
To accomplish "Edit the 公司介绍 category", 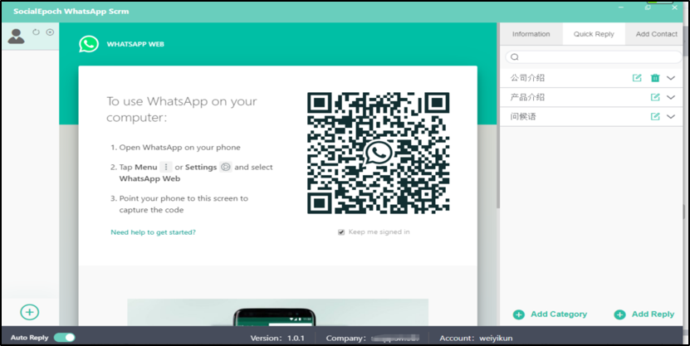I will (637, 78).
